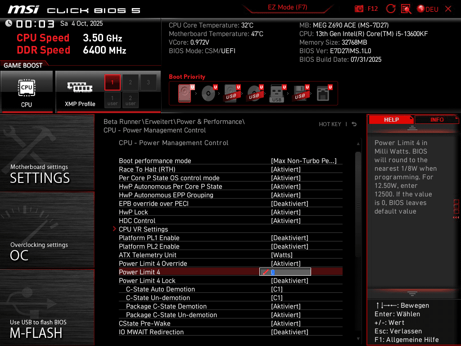Open the BIOS search magnifier icon
Screen dimensions: 461x346
pyautogui.click(x=406, y=9)
